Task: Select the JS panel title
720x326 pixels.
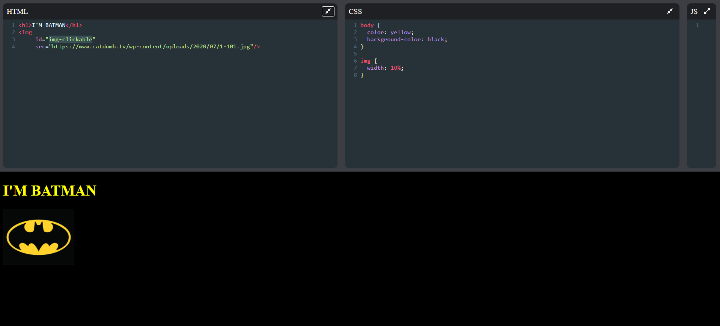Action: tap(694, 12)
